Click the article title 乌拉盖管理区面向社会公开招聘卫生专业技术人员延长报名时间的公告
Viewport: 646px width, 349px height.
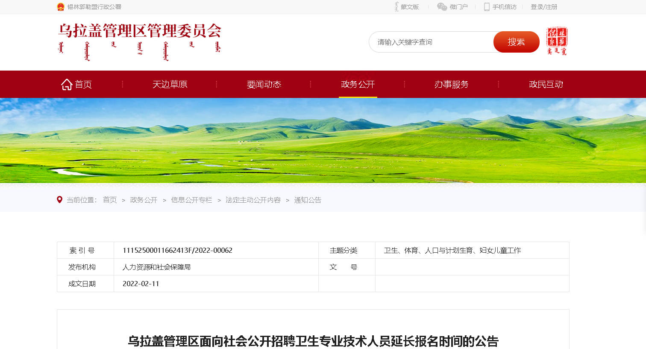[313, 341]
